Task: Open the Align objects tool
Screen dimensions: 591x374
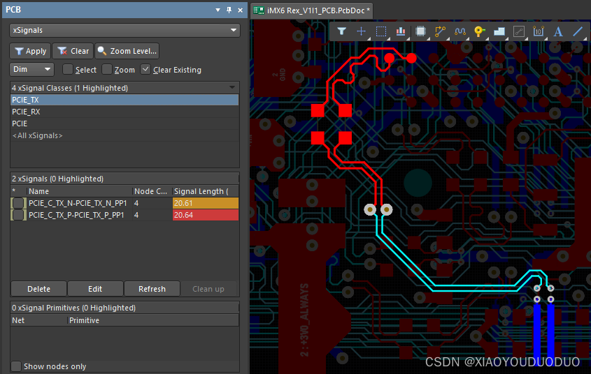Action: [x=401, y=31]
